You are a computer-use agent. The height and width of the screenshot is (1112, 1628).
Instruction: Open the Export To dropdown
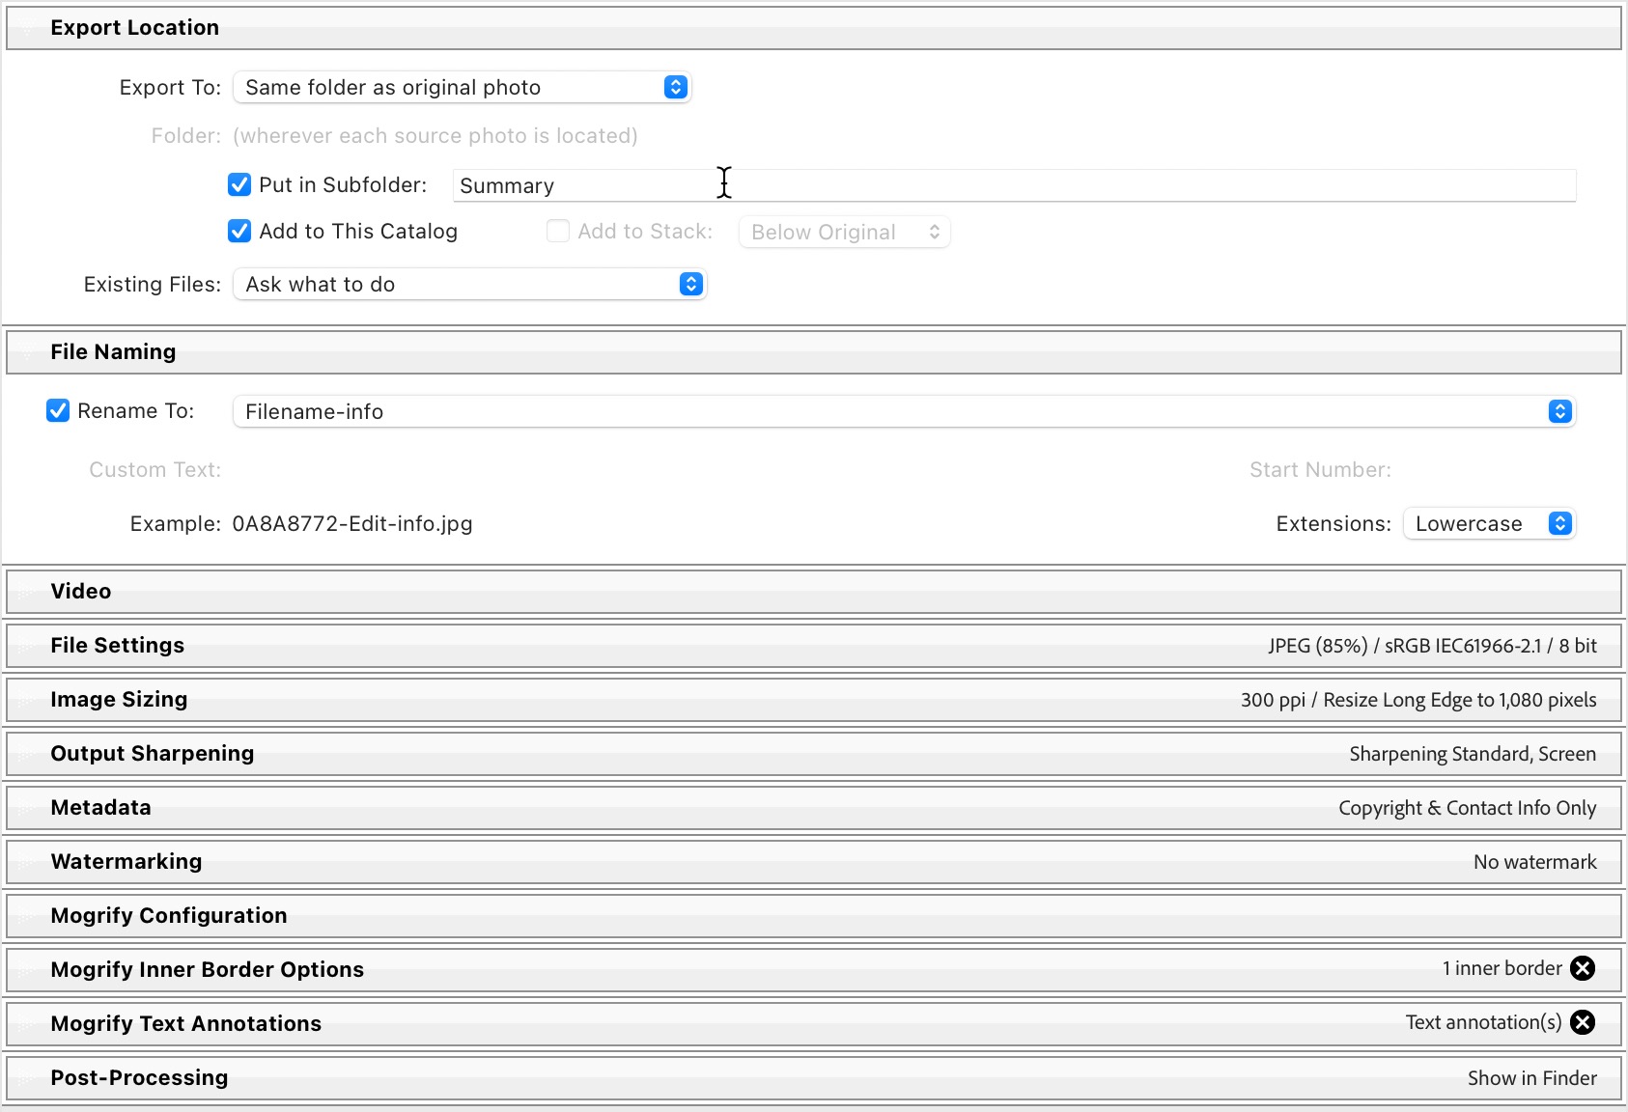[x=463, y=88]
